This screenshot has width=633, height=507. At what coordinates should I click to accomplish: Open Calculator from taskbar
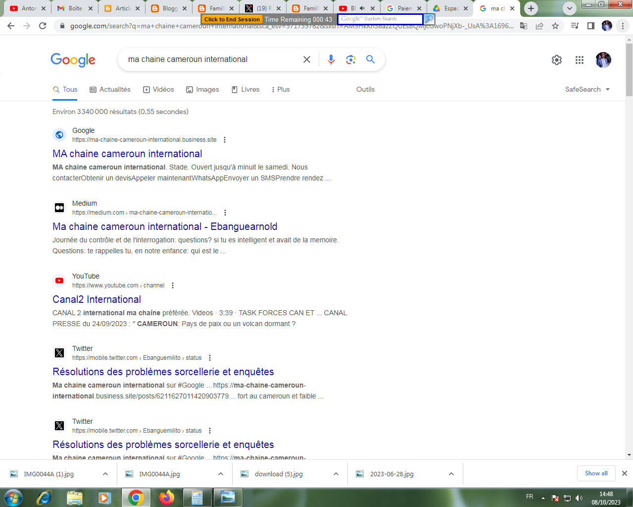(197, 497)
